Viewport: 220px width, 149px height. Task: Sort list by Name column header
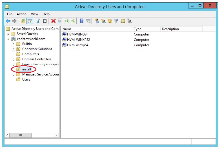pos(97,29)
